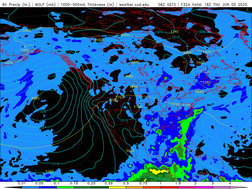Click the 1026 isobar label
This screenshot has width=252, height=189.
point(56,83)
